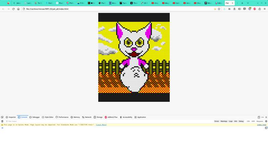Open console settings gear icon
This screenshot has width=268, height=150.
pyautogui.click(x=266, y=121)
